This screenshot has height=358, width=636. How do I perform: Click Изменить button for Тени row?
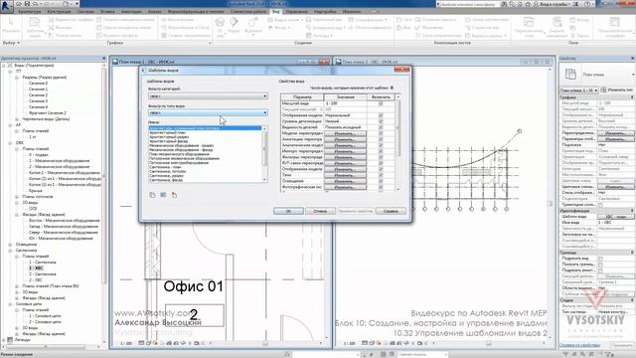[345, 175]
